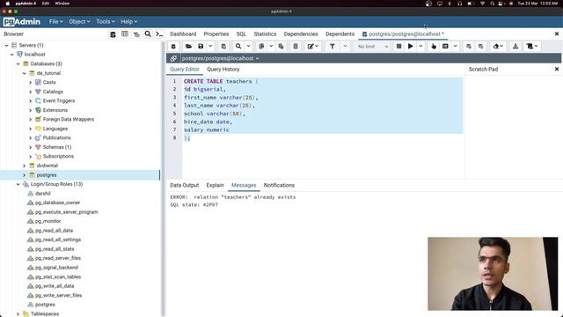This screenshot has width=563, height=317.
Task: Click the macOS Edit menu
Action: [46, 4]
